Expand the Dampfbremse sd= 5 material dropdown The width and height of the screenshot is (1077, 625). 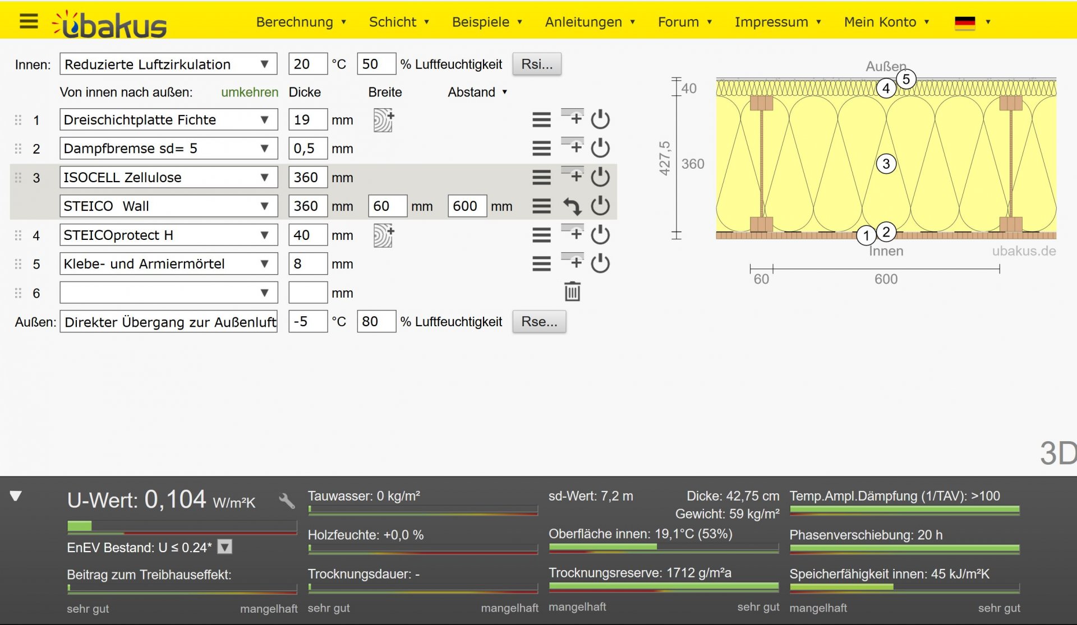(168, 149)
